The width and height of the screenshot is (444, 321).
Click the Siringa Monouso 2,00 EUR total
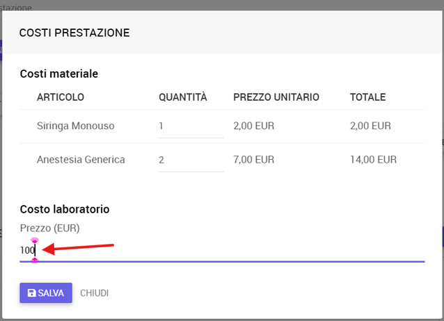point(370,126)
